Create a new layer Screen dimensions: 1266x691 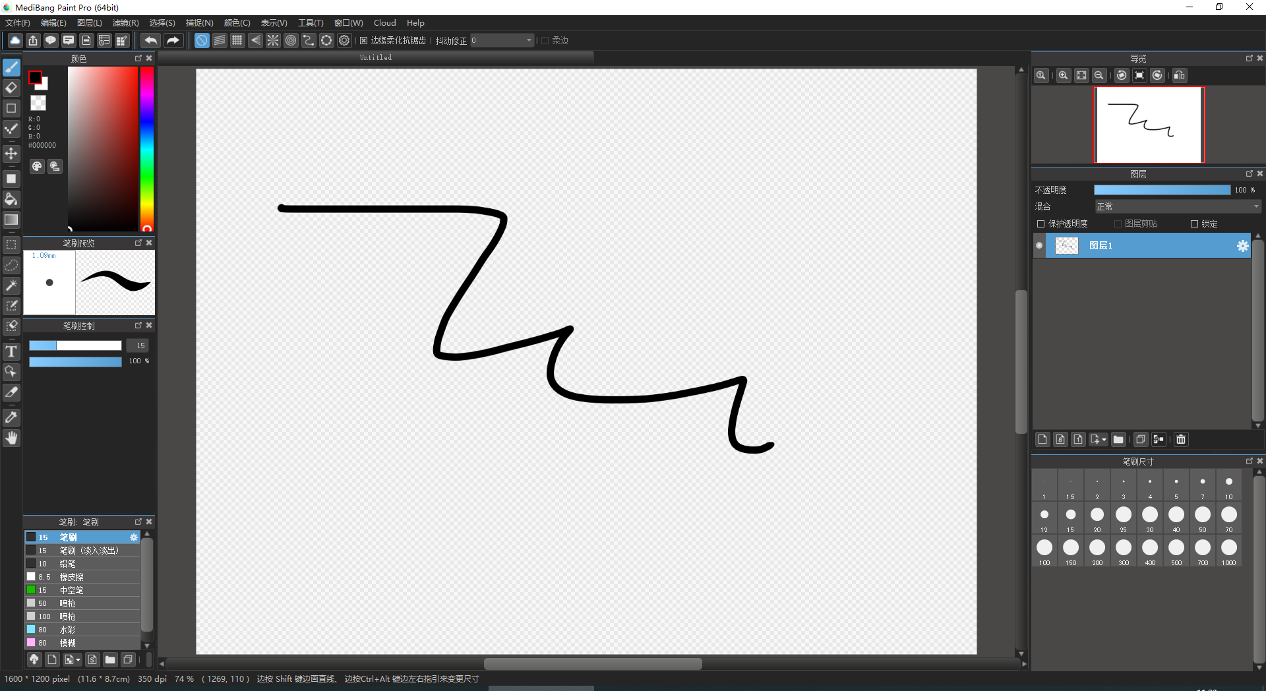[1042, 439]
